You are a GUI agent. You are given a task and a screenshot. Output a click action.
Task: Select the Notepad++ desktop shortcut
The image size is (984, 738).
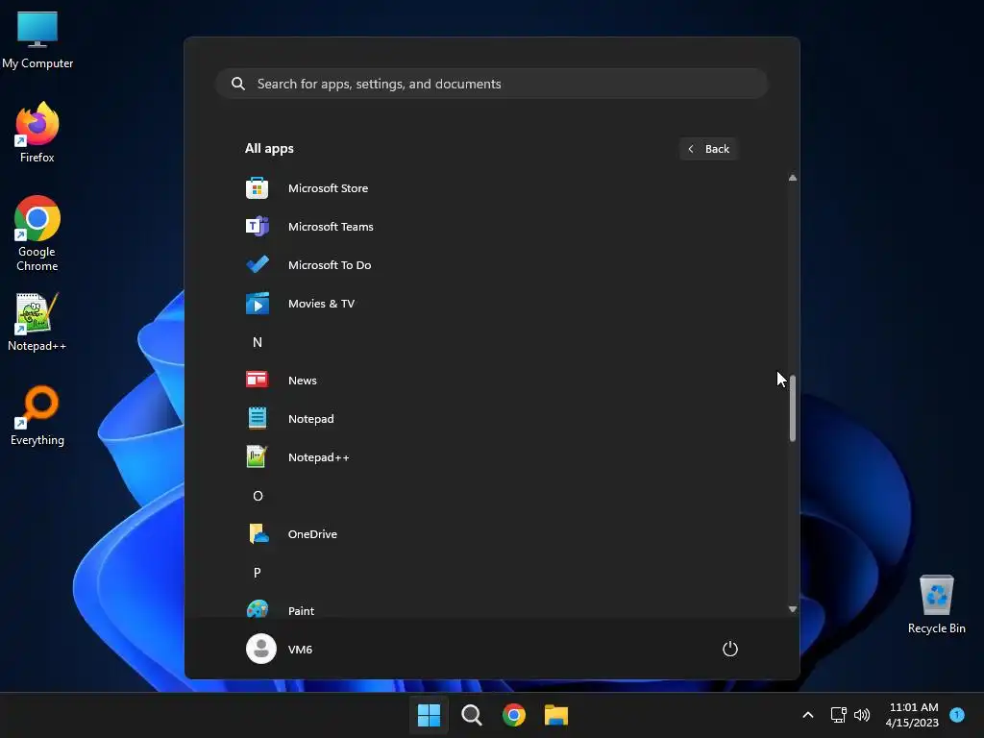coord(37,322)
